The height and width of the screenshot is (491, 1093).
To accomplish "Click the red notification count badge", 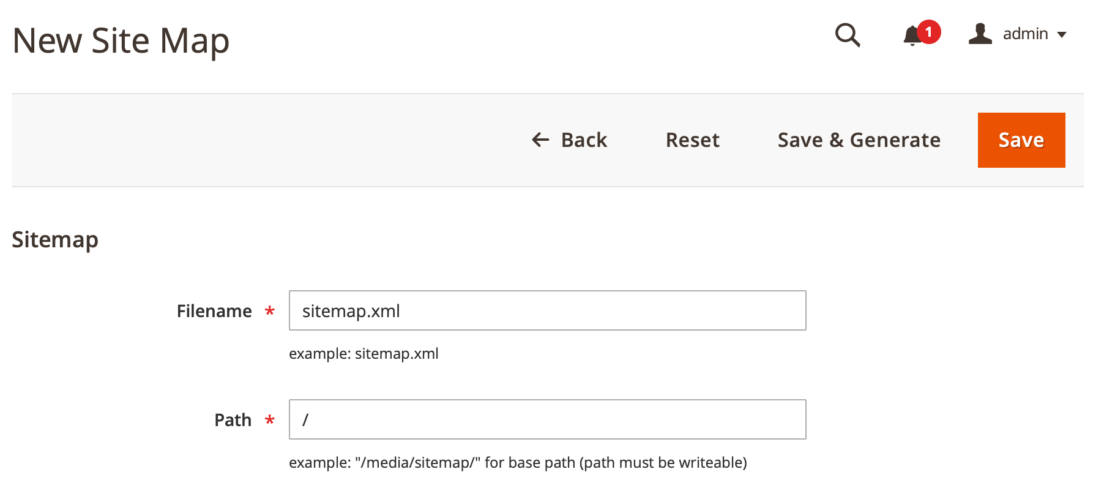I will [928, 32].
